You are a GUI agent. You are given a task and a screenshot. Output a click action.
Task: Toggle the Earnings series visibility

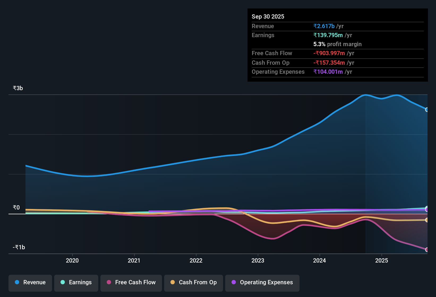click(x=76, y=283)
